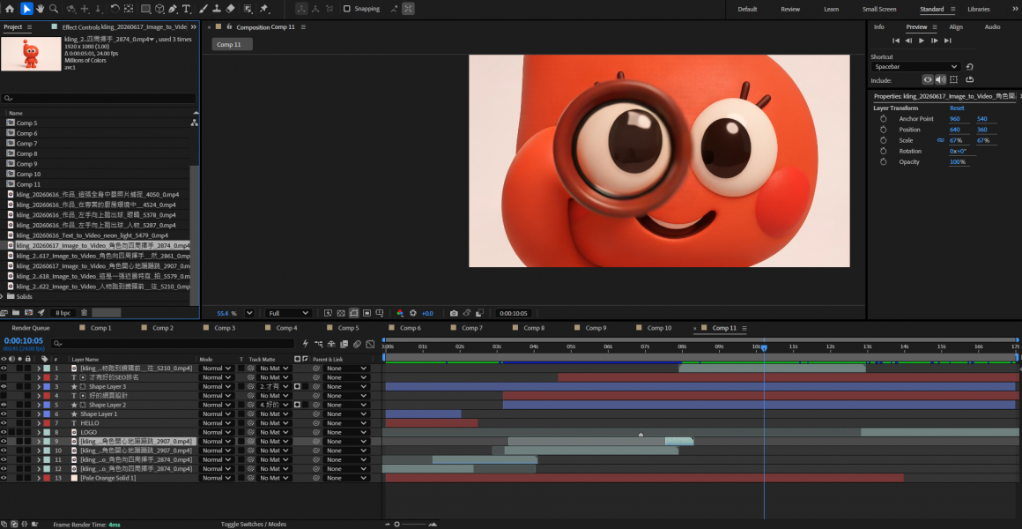This screenshot has height=529, width=1022.
Task: Select the Pen tool
Action: 173,9
